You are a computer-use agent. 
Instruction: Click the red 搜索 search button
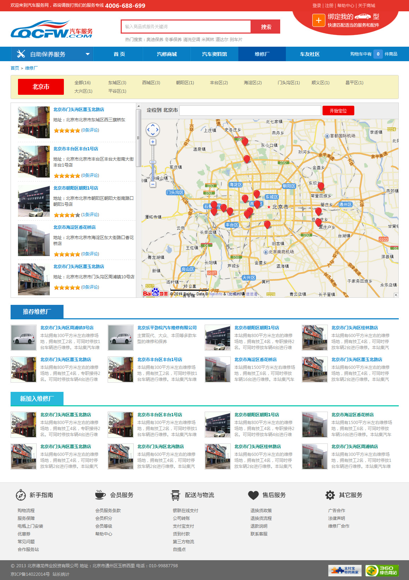pos(266,27)
